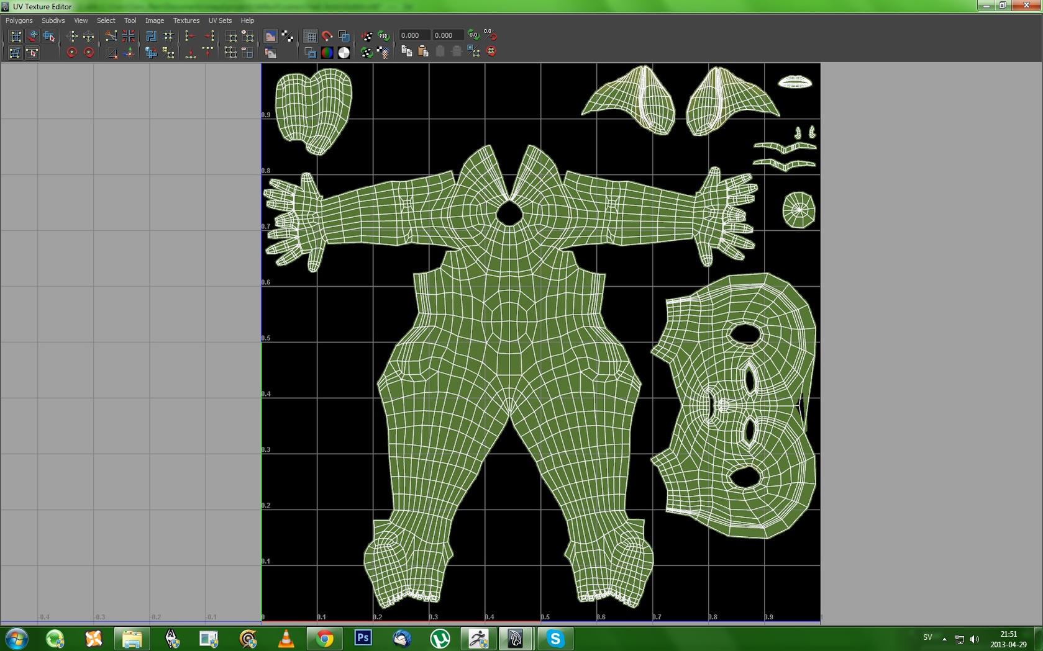
Task: Toggle the texture image display
Action: pos(270,36)
